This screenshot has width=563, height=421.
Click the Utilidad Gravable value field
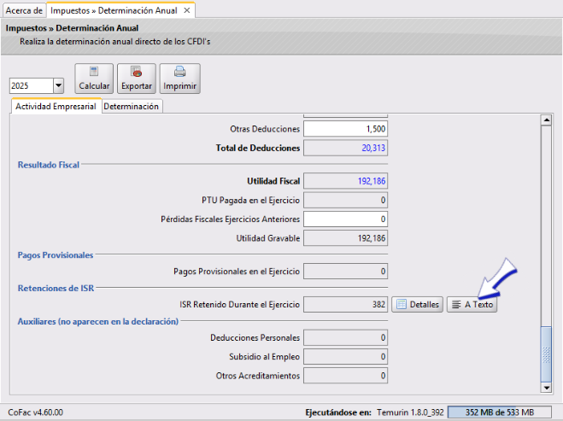345,238
